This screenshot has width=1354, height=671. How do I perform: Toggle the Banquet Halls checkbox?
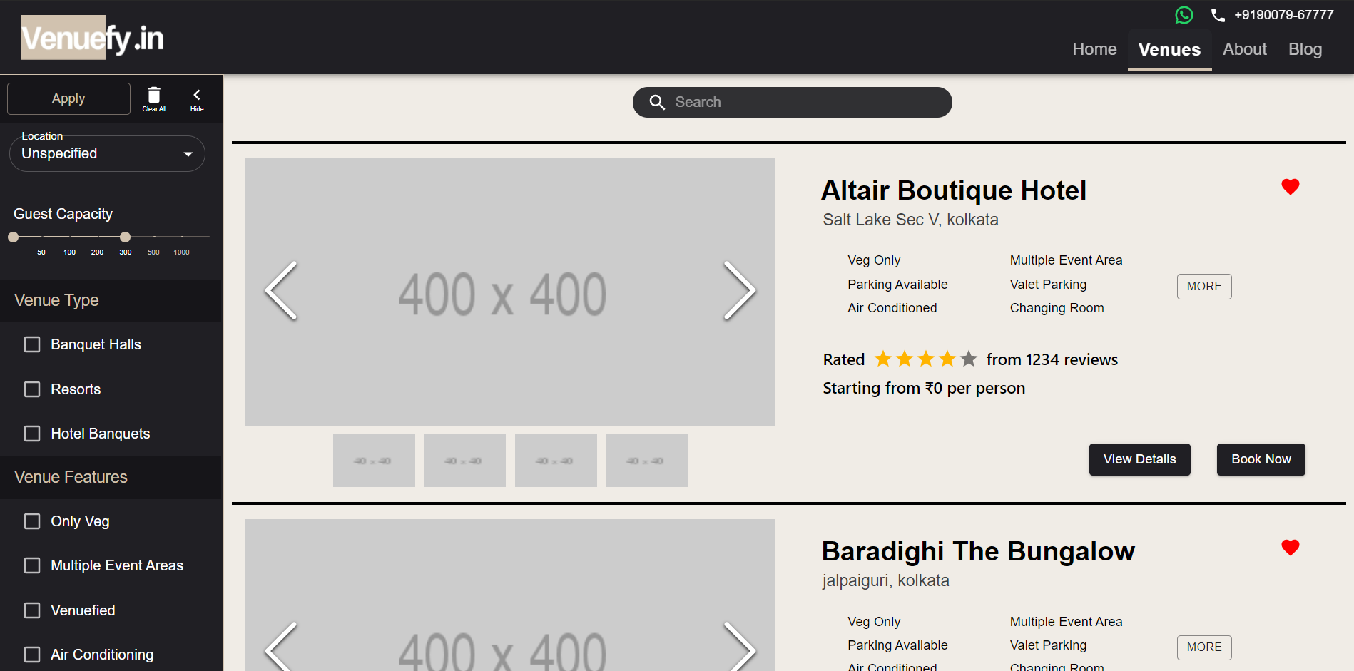[x=32, y=344]
